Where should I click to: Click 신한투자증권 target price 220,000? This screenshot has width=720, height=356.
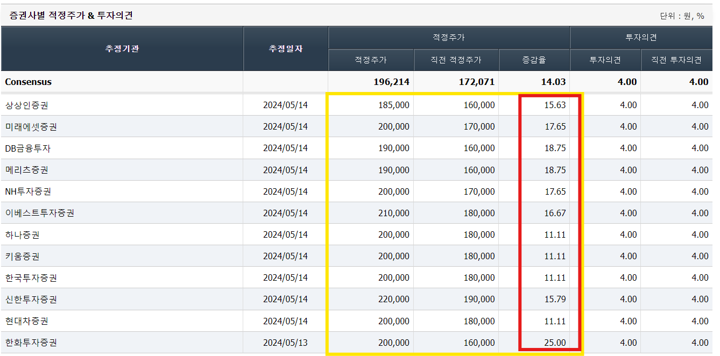click(x=393, y=300)
